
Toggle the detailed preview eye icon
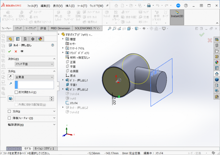pos(22,51)
